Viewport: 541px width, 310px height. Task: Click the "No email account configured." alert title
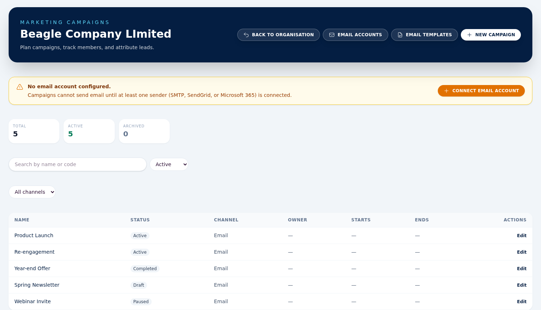(69, 86)
